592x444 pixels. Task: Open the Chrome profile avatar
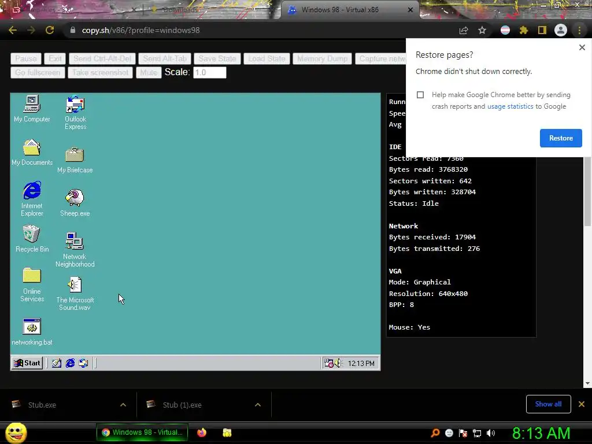(x=561, y=30)
